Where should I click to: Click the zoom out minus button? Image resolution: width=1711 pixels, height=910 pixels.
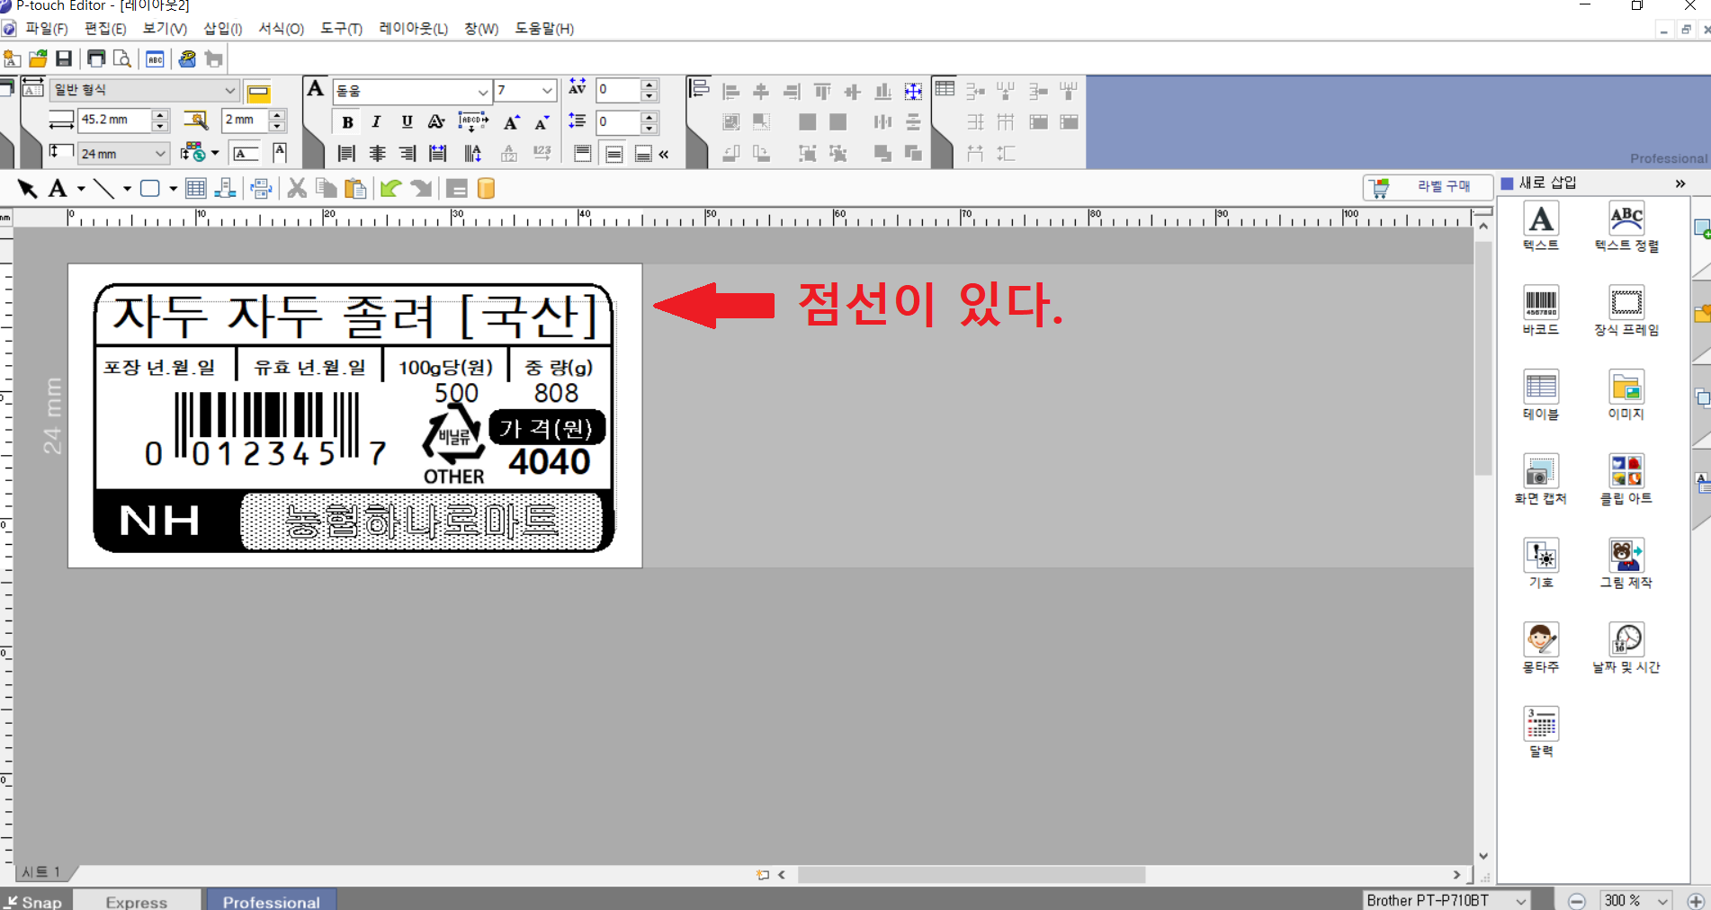[1576, 900]
